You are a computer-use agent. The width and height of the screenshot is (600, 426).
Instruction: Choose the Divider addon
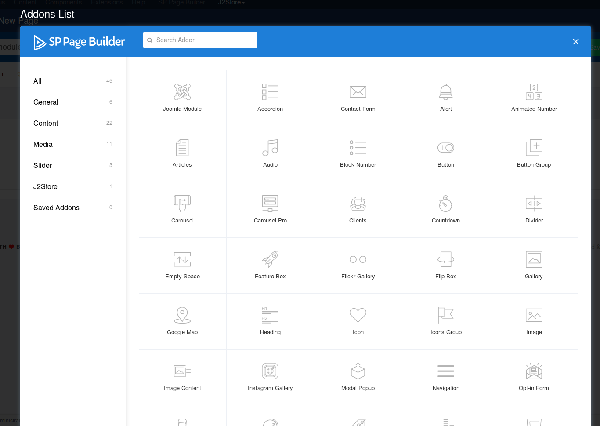tap(534, 210)
